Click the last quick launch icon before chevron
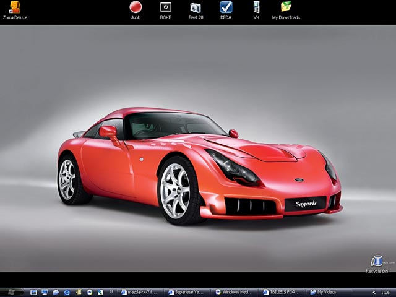396x297 pixels. click(x=100, y=293)
